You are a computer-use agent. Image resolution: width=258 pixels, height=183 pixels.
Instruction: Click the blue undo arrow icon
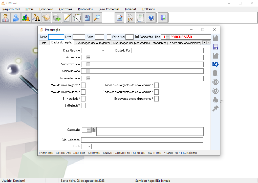click(x=216, y=64)
